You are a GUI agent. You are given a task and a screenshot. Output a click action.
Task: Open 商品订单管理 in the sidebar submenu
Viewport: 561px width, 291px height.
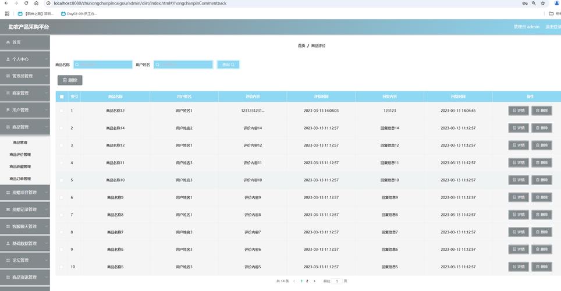20,179
